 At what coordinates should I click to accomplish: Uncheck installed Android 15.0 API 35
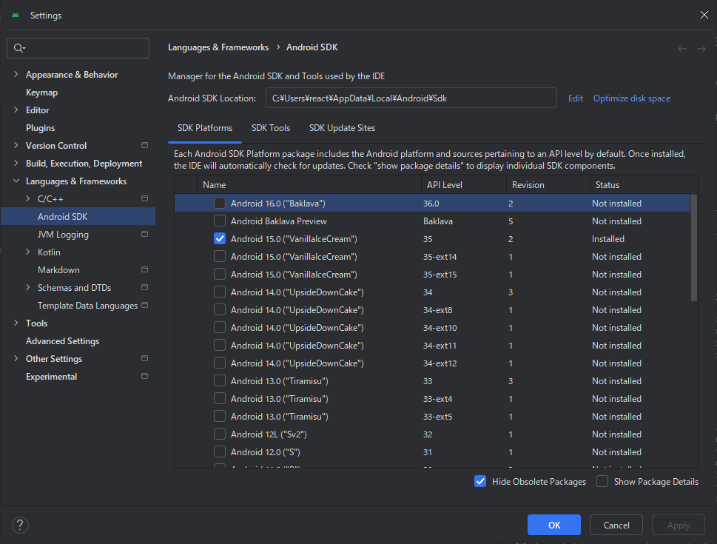coord(220,239)
